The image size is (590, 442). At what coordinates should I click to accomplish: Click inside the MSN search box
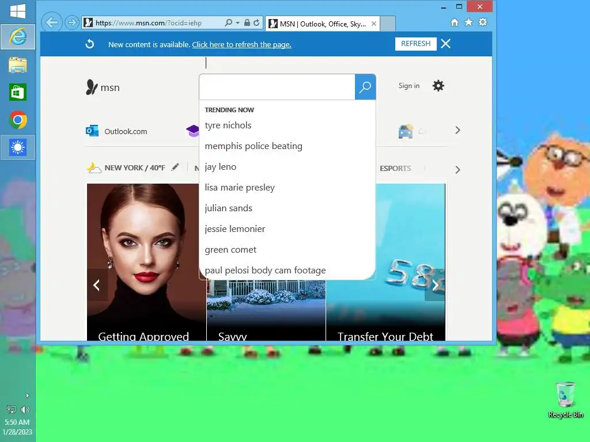click(x=277, y=87)
